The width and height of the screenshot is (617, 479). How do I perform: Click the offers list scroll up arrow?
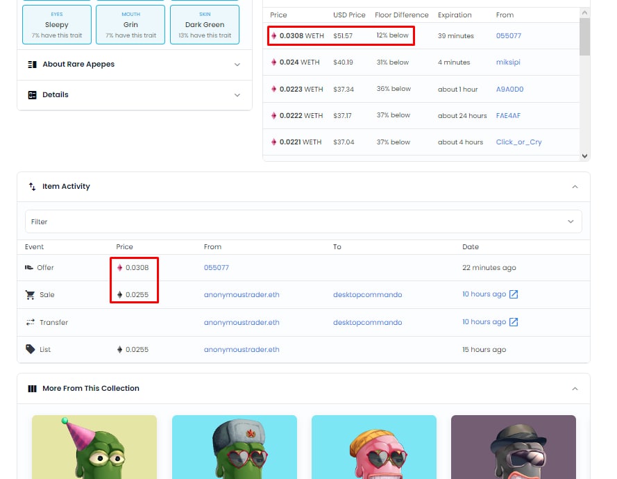click(x=585, y=13)
